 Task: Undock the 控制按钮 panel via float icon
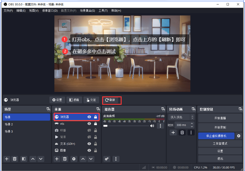[x=240, y=109]
